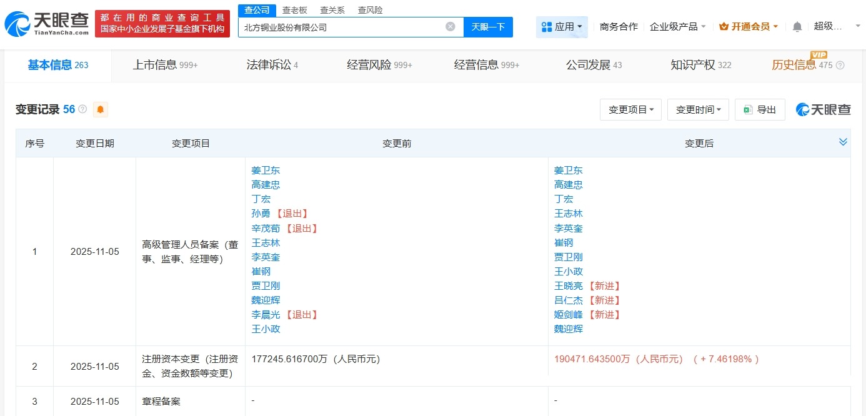Screen dimensions: 866x416
Task: Click the 天眼查 logo beside the export button
Action: point(824,109)
